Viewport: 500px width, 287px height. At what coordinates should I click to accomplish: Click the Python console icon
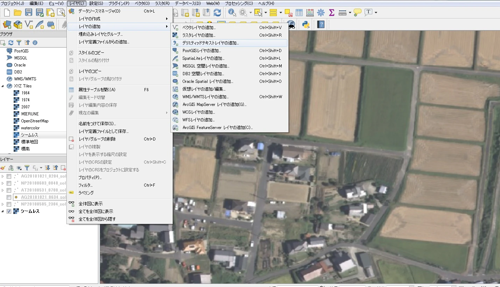[306, 24]
